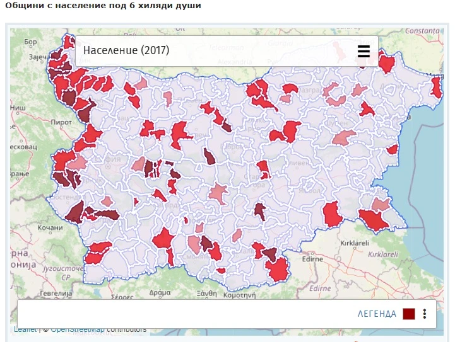Image resolution: width=455 pixels, height=342 pixels.
Task: Click the Δράμα city label
Action: click(x=161, y=292)
